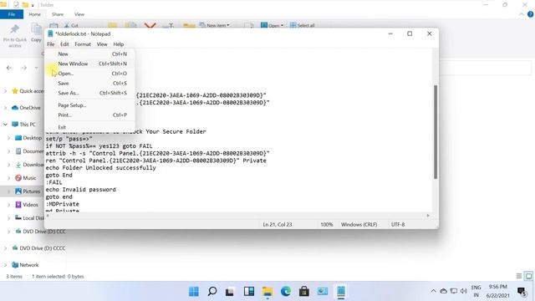535x301 pixels.
Task: Open taskbar Search magnifier icon
Action: point(211,292)
